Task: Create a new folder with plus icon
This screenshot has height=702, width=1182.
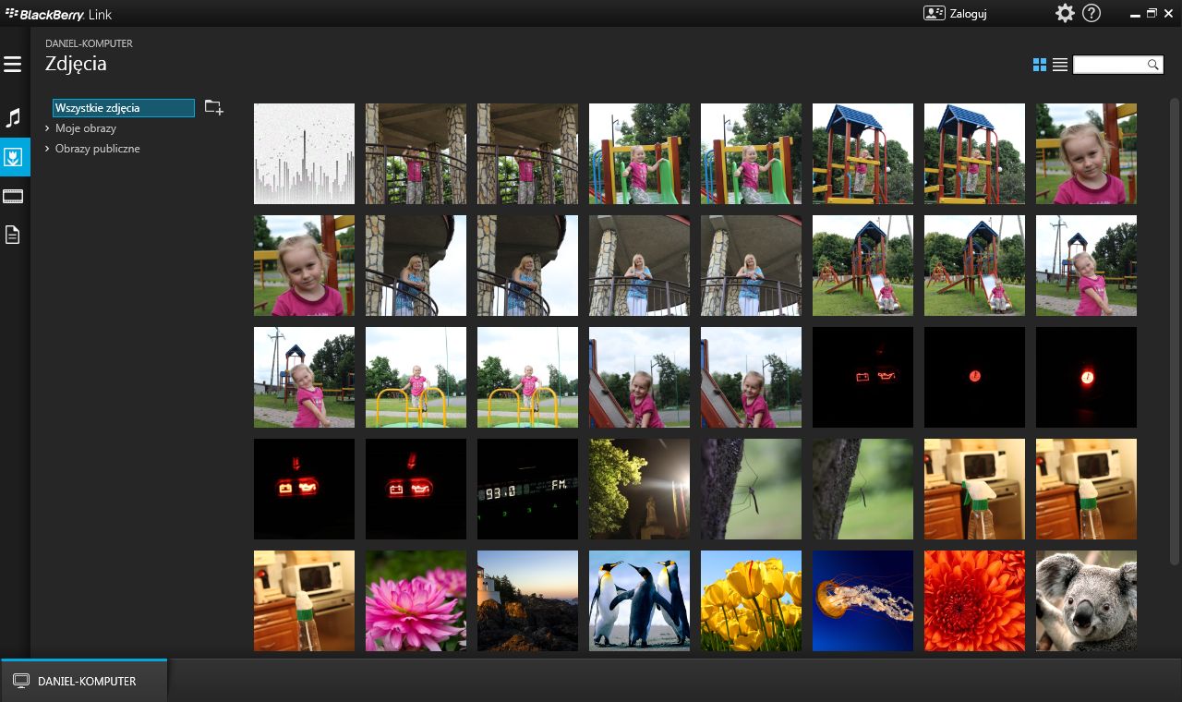Action: point(213,108)
